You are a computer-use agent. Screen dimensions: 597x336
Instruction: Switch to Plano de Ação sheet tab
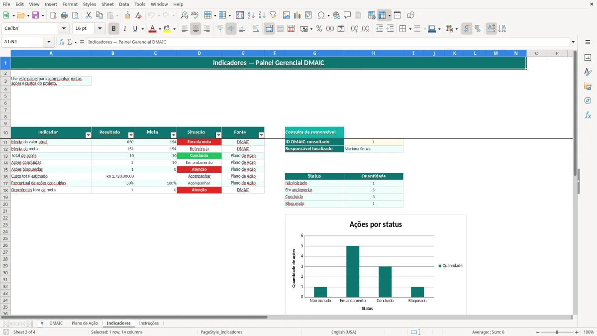pos(85,324)
